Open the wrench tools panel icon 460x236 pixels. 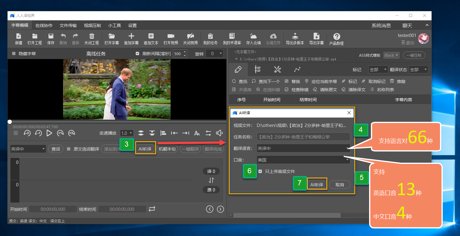pyautogui.click(x=277, y=69)
